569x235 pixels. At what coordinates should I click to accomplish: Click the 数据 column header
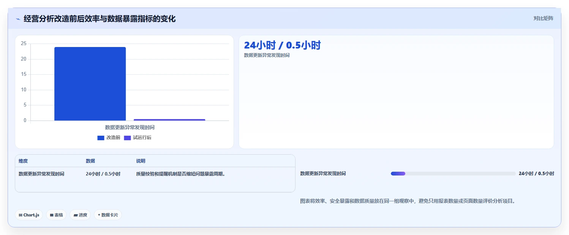(x=90, y=161)
